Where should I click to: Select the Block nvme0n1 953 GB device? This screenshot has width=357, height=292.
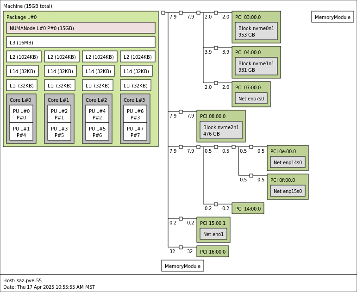pos(256,31)
